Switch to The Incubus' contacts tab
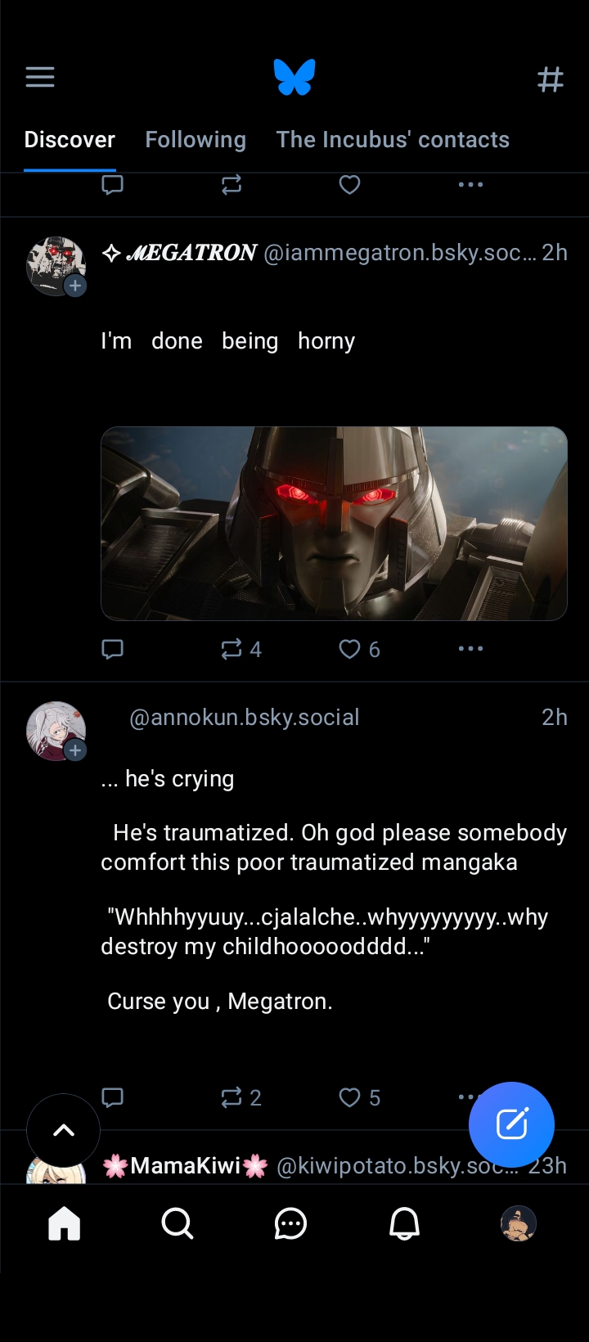 point(393,140)
